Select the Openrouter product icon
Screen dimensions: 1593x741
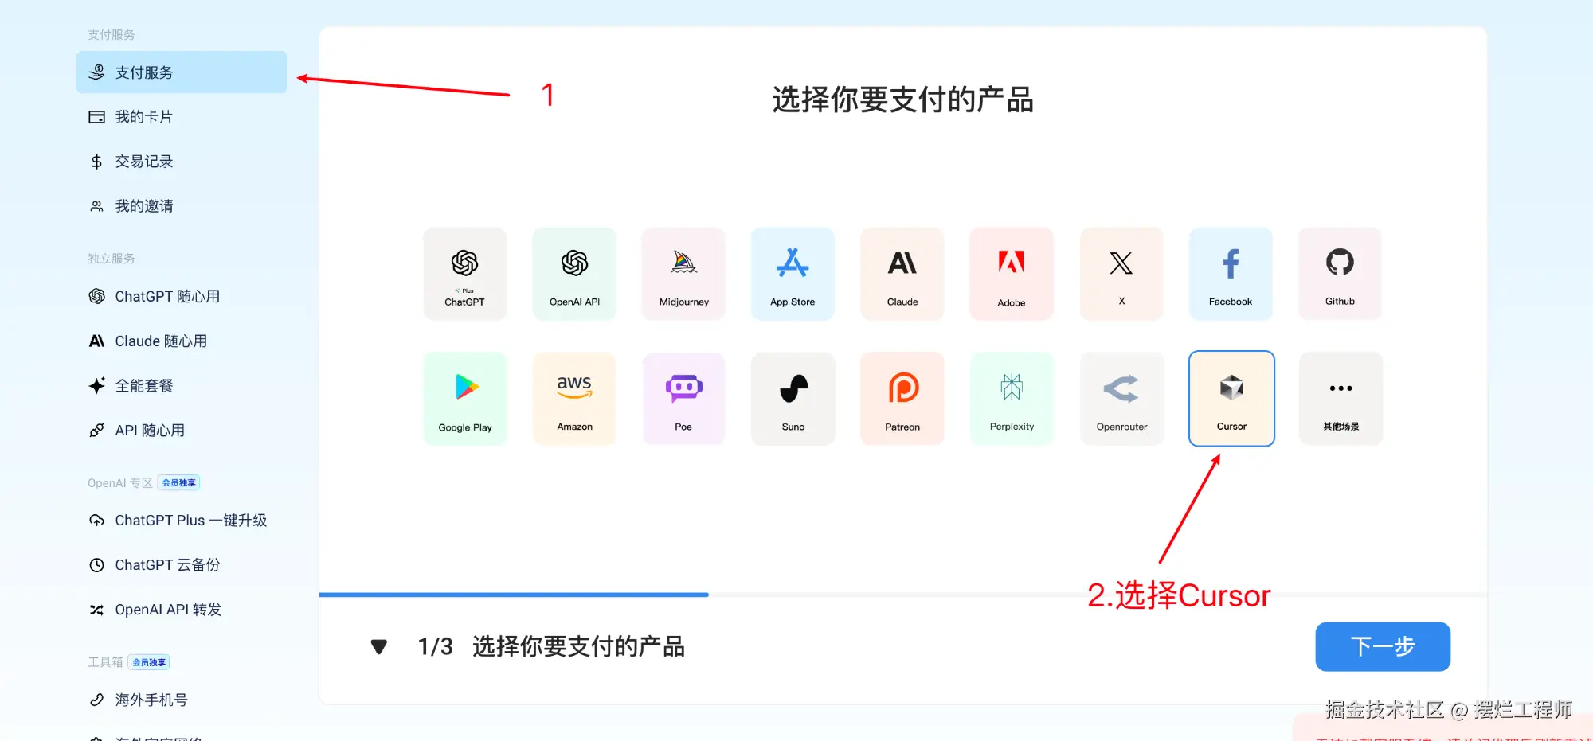point(1121,399)
